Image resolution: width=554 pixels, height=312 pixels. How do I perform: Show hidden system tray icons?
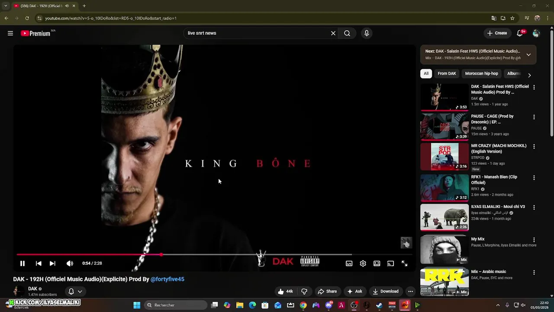(498, 305)
